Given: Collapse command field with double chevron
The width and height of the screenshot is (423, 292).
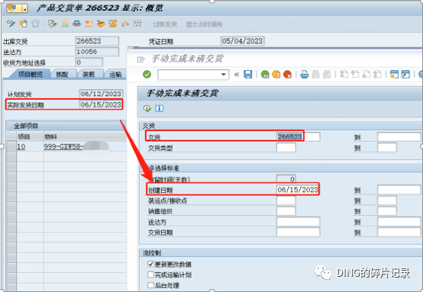Looking at the screenshot, I should (237, 75).
